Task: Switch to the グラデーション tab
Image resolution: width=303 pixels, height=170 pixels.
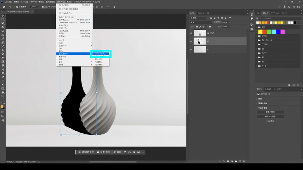Action: (x=275, y=13)
